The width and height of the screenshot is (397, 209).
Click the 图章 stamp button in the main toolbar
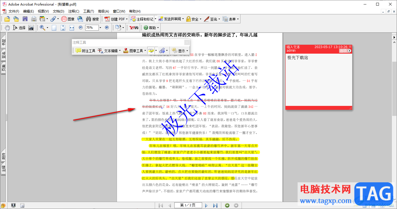(68, 19)
